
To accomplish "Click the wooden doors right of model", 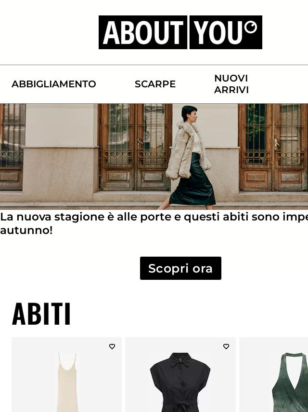I will [x=273, y=147].
